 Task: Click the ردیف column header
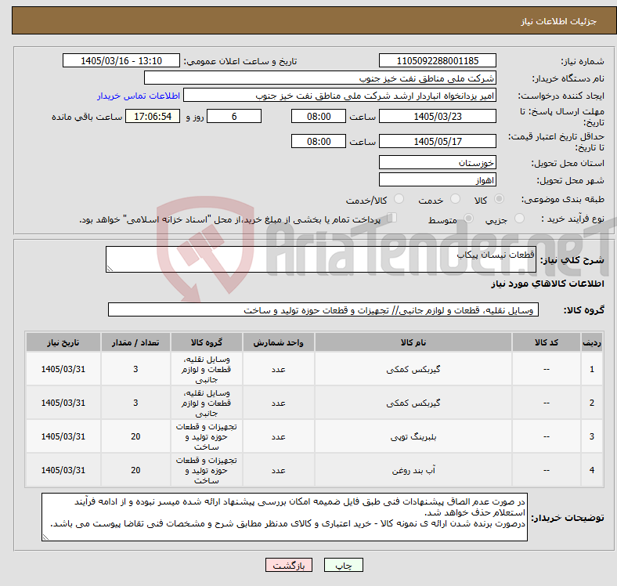(x=591, y=342)
